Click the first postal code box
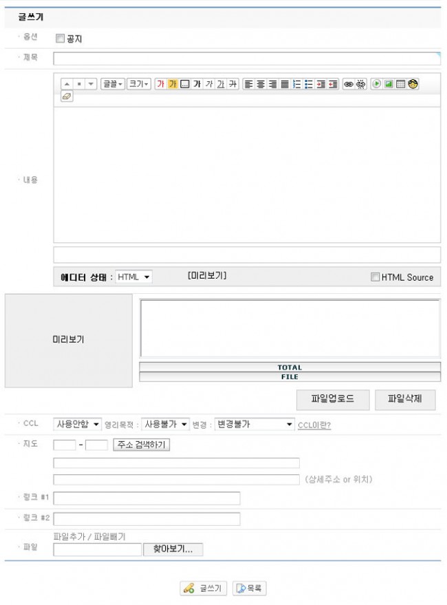The height and width of the screenshot is (605, 447). tap(65, 445)
